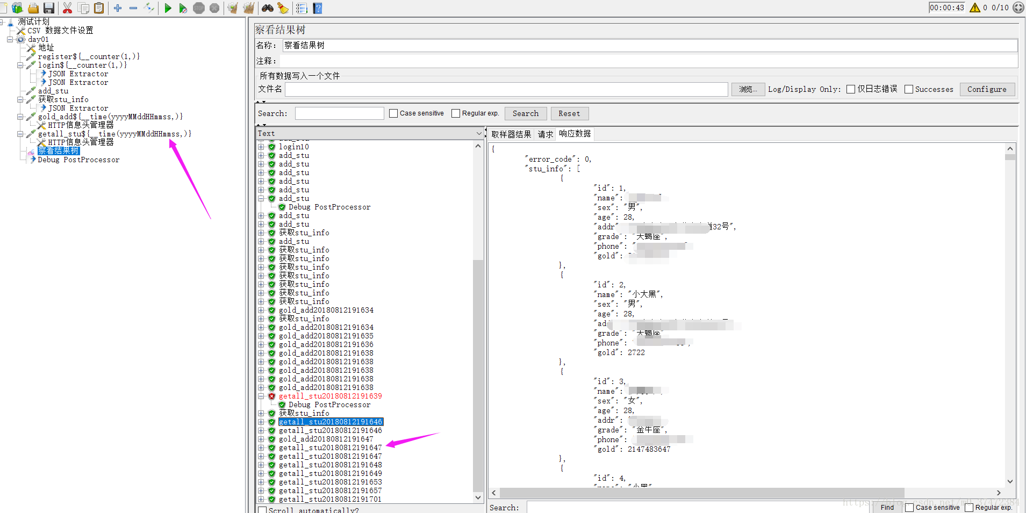The width and height of the screenshot is (1026, 513).
Task: Collapse the login${__counter(1,)} node
Action: coord(20,65)
